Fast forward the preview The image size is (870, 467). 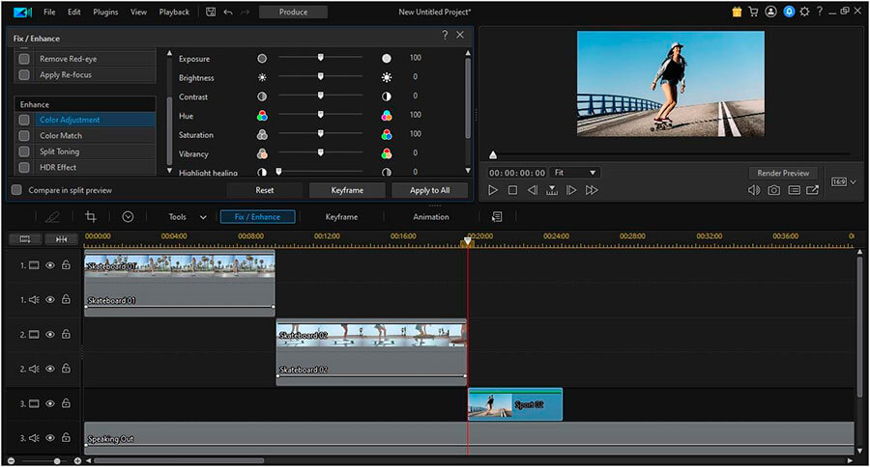point(592,190)
